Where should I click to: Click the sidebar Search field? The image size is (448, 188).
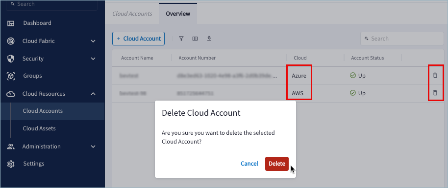coord(51,4)
